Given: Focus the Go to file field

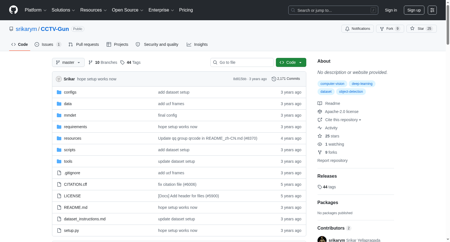Looking at the screenshot, I should (242, 62).
